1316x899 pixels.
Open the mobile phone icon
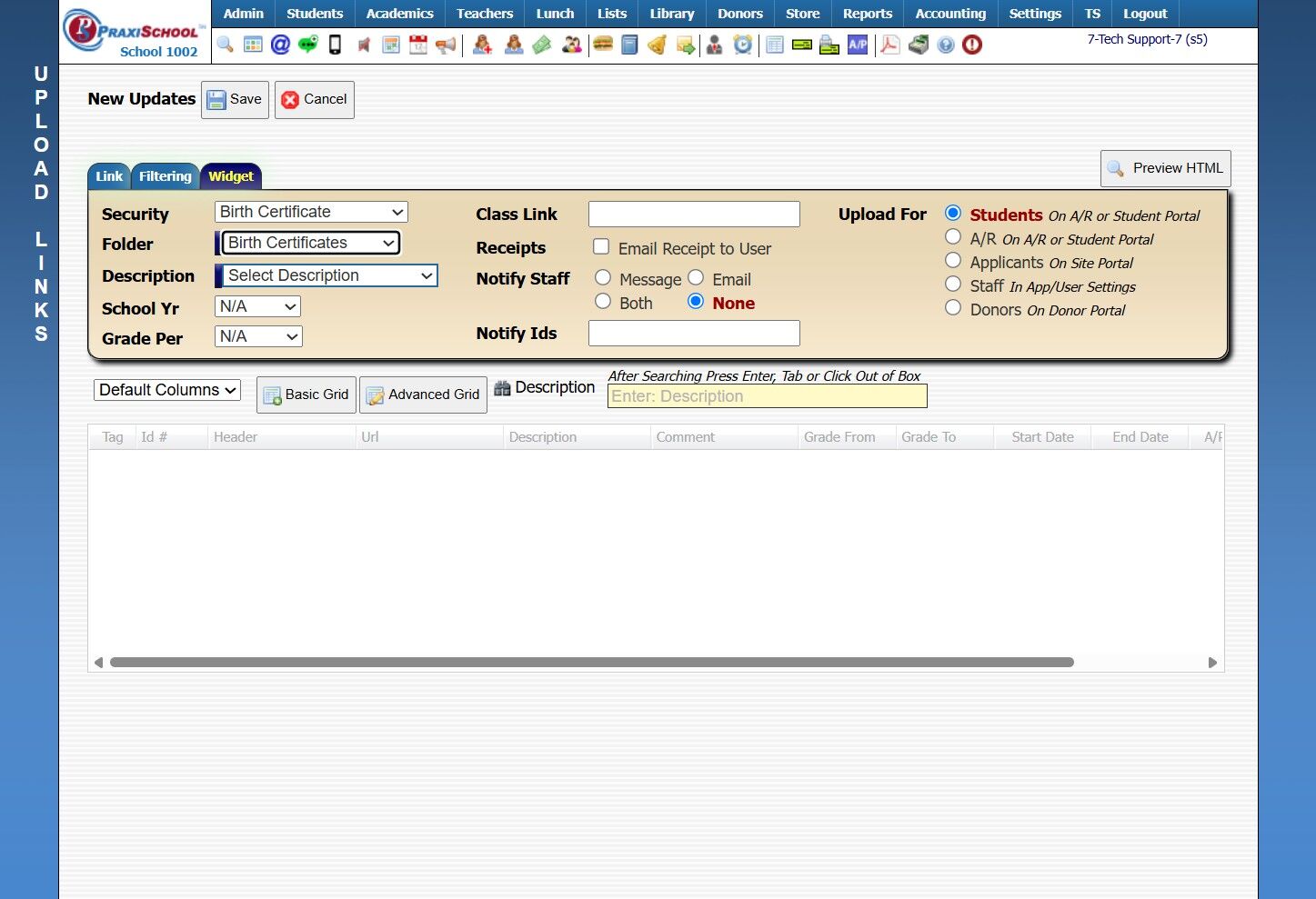pyautogui.click(x=335, y=45)
